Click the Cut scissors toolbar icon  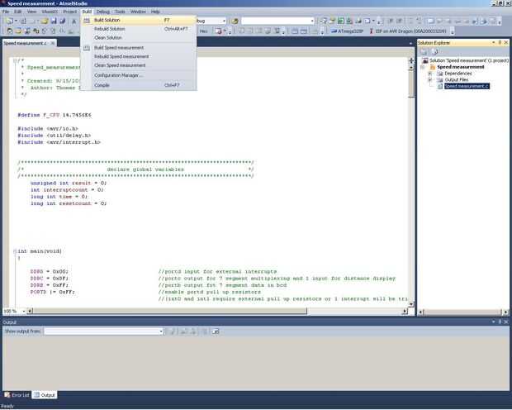click(74, 21)
